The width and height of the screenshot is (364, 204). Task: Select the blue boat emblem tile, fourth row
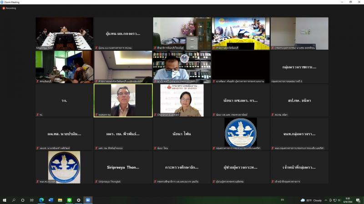coord(241,134)
